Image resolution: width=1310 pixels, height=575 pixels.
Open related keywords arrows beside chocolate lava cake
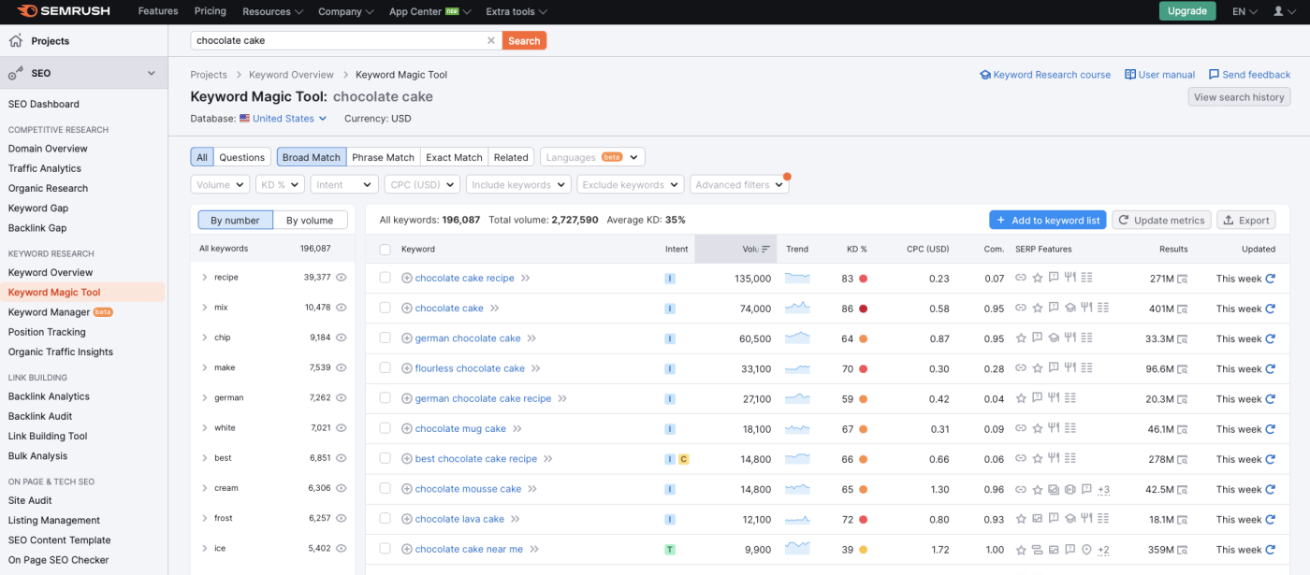(x=516, y=519)
